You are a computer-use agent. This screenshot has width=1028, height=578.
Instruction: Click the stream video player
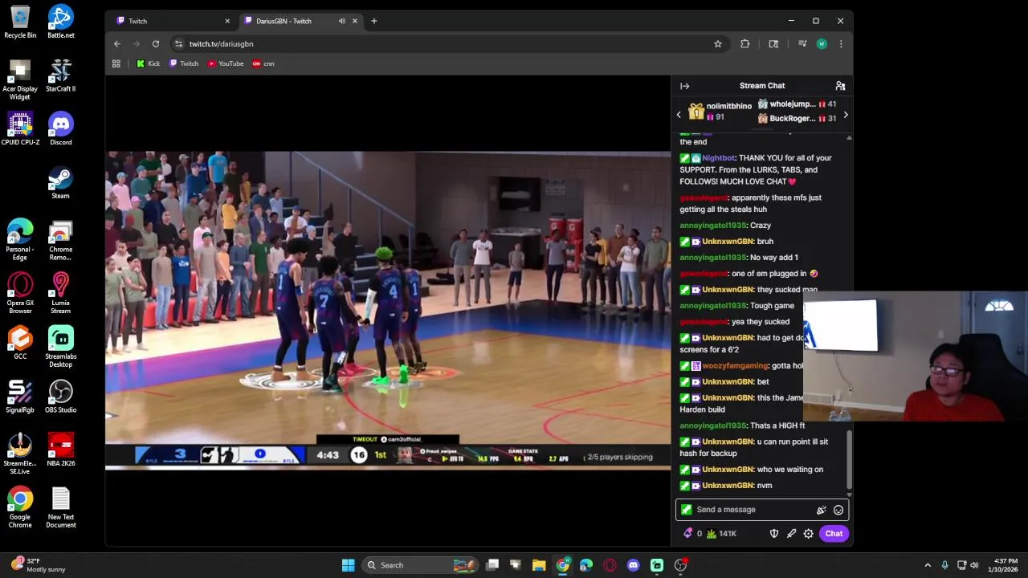[x=388, y=310]
